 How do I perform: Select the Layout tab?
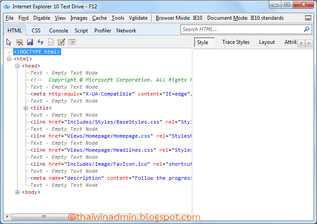click(x=267, y=42)
